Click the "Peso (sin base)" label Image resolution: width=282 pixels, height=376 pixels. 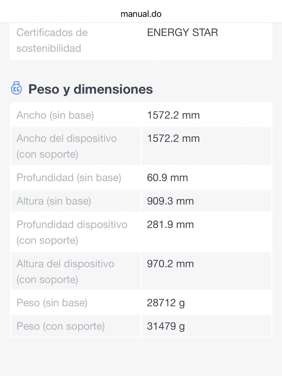52,303
